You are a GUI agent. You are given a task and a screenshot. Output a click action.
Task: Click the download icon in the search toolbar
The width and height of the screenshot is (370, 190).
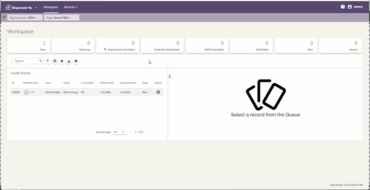coord(69,61)
